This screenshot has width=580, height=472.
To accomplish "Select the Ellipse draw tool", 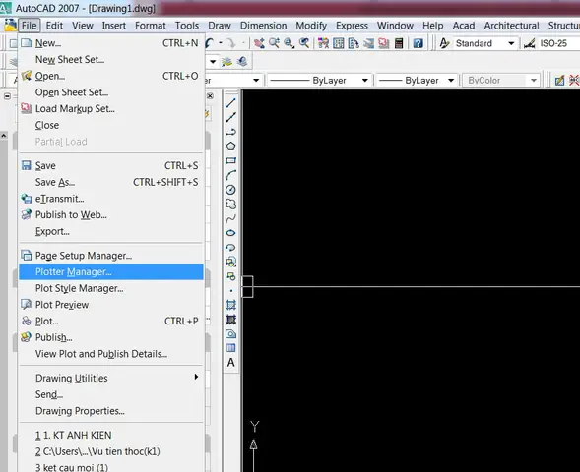I will click(x=230, y=233).
